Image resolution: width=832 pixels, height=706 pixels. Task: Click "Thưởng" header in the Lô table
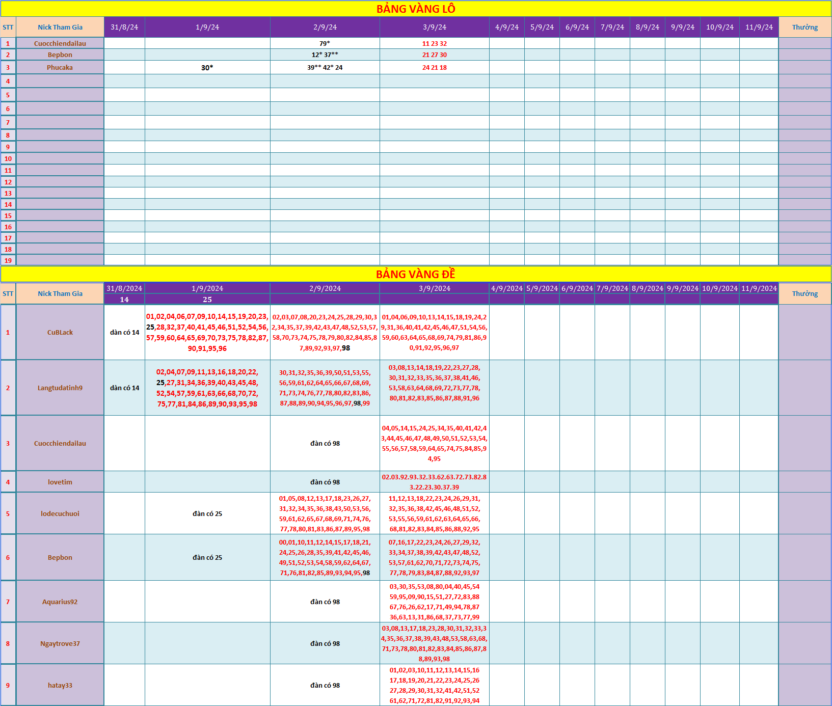coord(805,27)
